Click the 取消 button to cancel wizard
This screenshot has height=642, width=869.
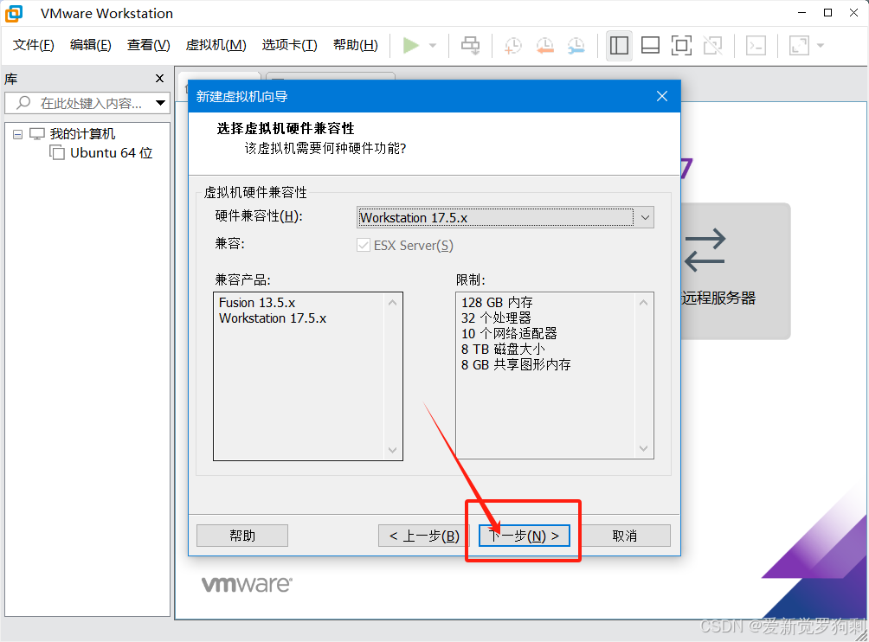625,536
